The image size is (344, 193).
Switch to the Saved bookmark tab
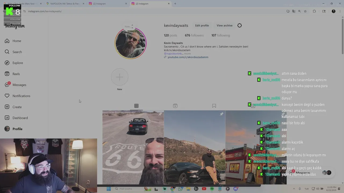tap(214, 106)
